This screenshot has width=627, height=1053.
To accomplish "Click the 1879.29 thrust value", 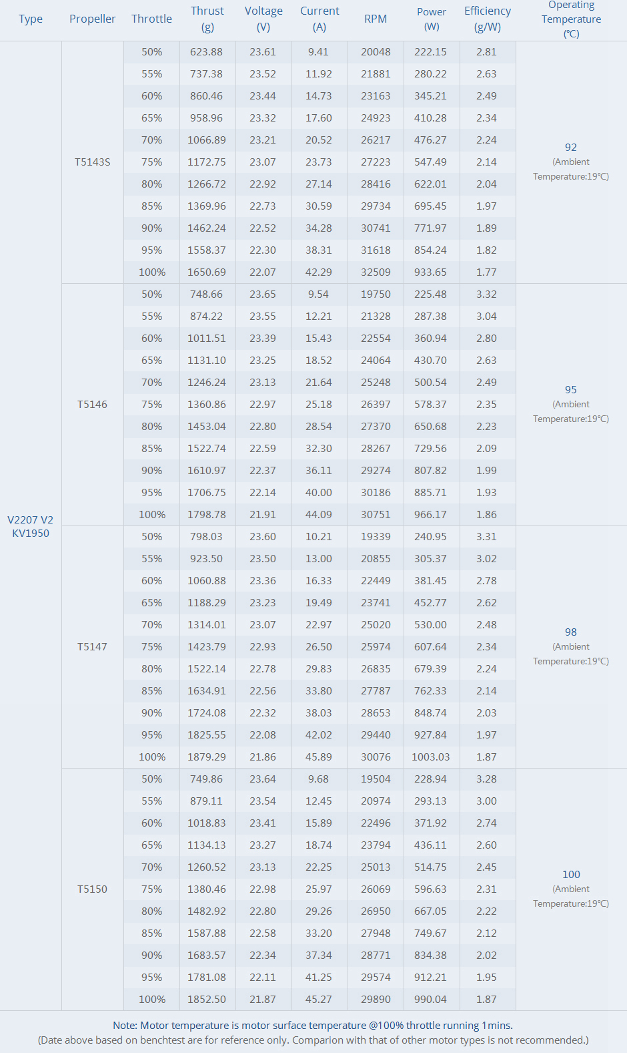I will [207, 757].
